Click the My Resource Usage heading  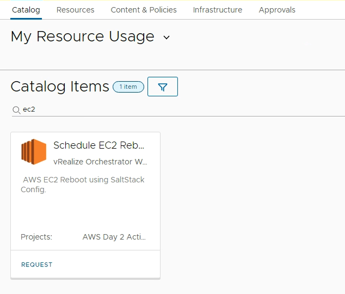click(83, 36)
